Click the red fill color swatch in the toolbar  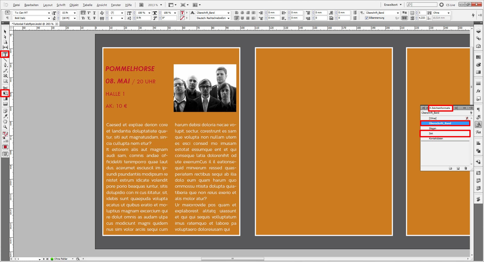coord(5,147)
